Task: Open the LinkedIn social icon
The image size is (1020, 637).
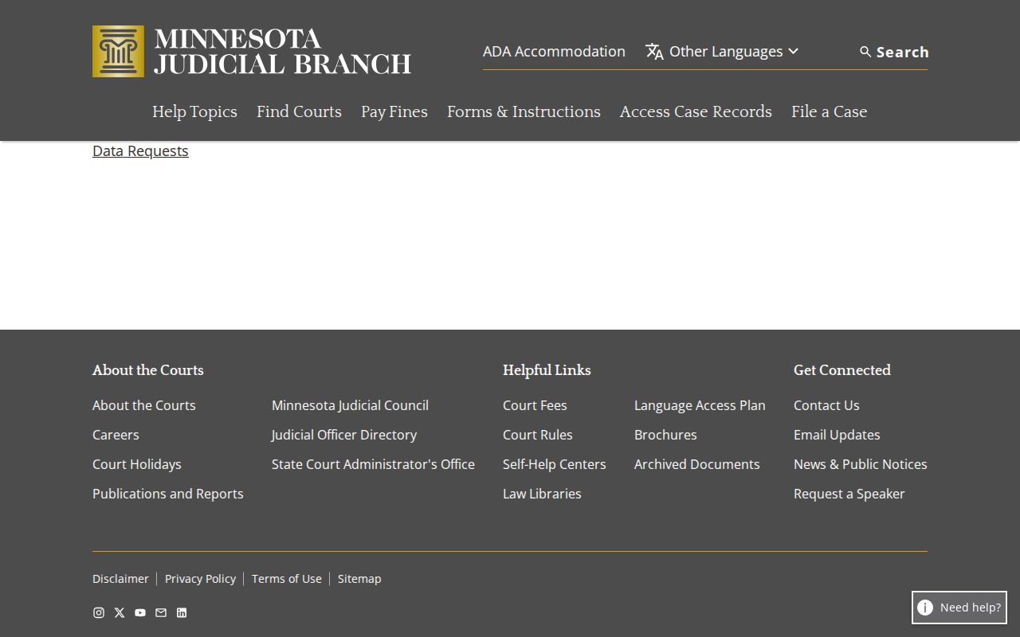Action: pos(182,612)
